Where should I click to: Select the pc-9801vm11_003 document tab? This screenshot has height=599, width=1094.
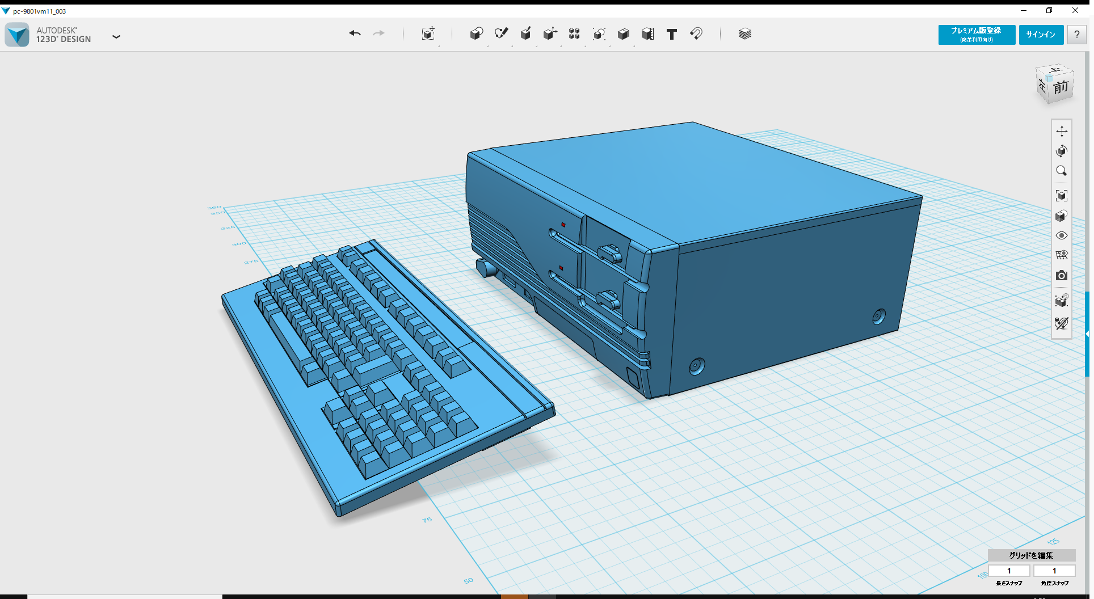tap(40, 10)
